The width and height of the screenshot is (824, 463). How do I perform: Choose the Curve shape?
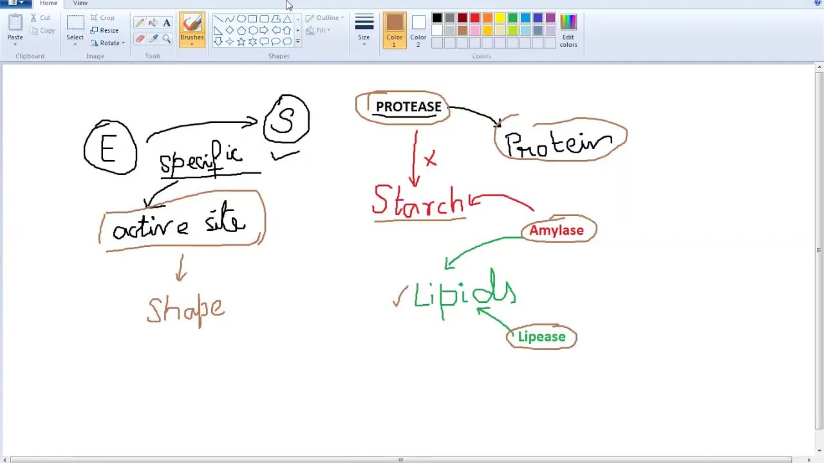tap(230, 19)
